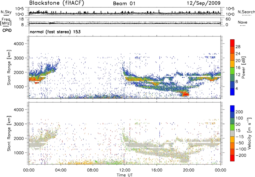Click 'normal (fast stereo) 153' text
This screenshot has width=255, height=177.
[55, 32]
